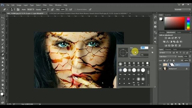Toggle lock transparent pixels
This screenshot has width=192, height=108.
(x=164, y=61)
